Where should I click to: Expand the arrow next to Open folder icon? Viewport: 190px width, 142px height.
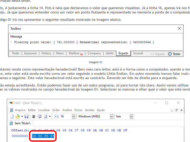tap(22, 116)
